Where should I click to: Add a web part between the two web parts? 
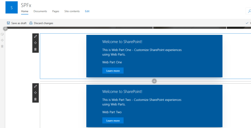(x=154, y=81)
